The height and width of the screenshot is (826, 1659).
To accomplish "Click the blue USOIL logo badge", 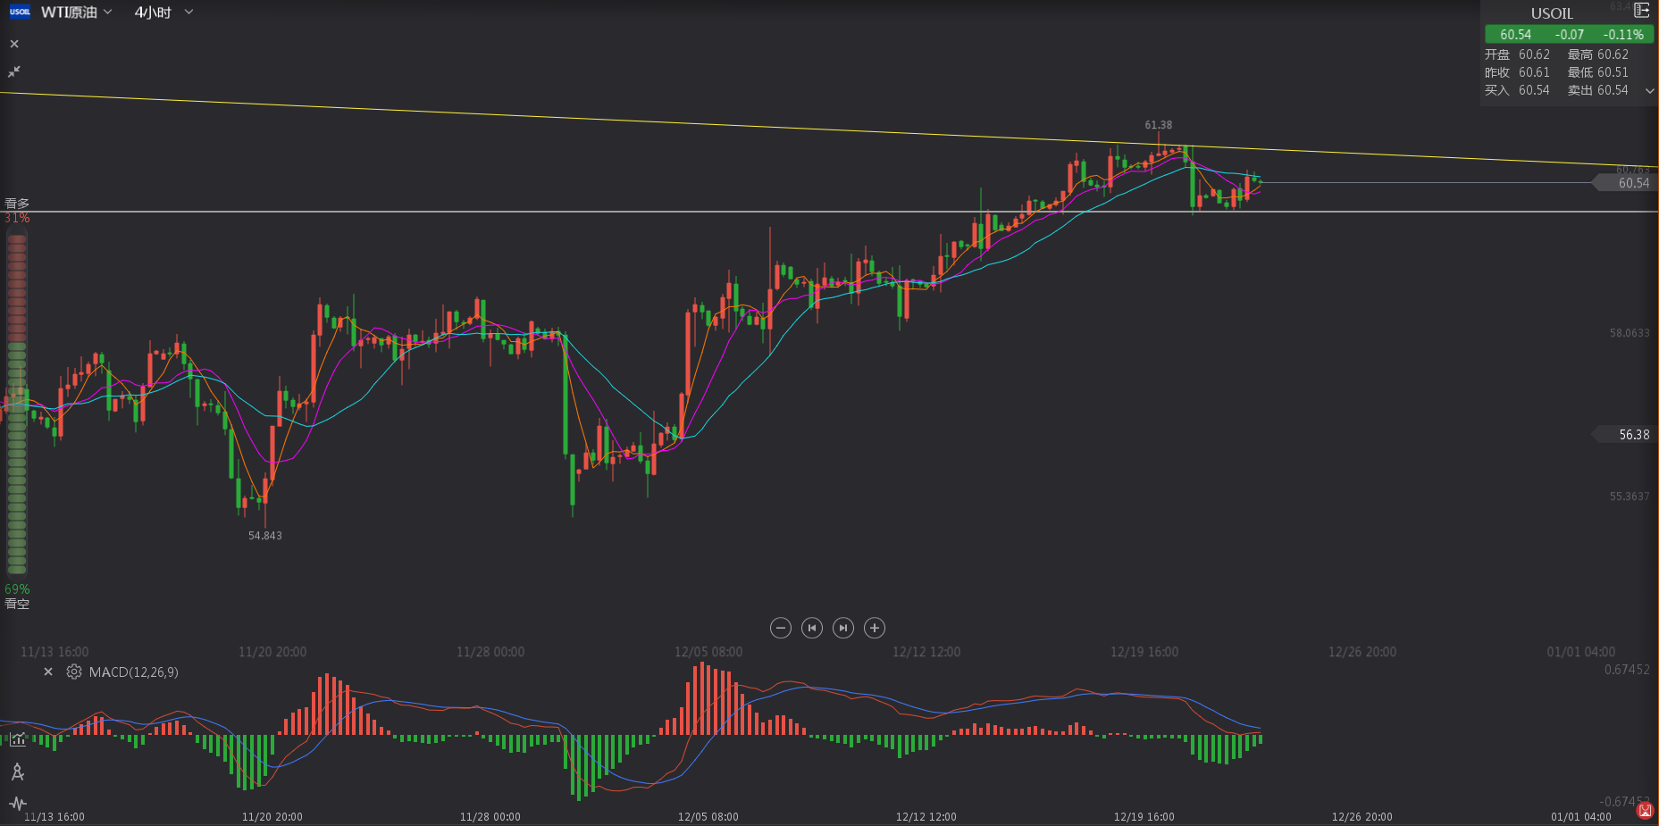I will 20,12.
